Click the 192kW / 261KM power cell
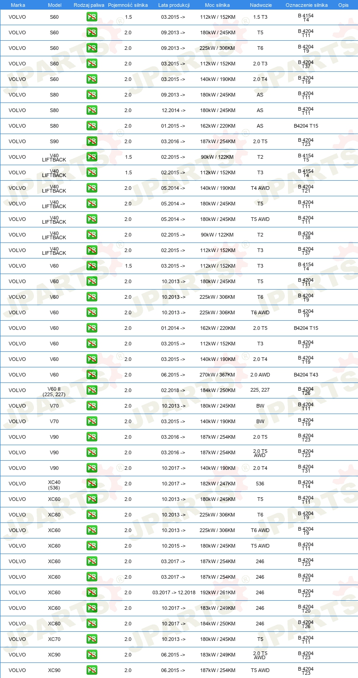The width and height of the screenshot is (358, 678). (x=217, y=593)
